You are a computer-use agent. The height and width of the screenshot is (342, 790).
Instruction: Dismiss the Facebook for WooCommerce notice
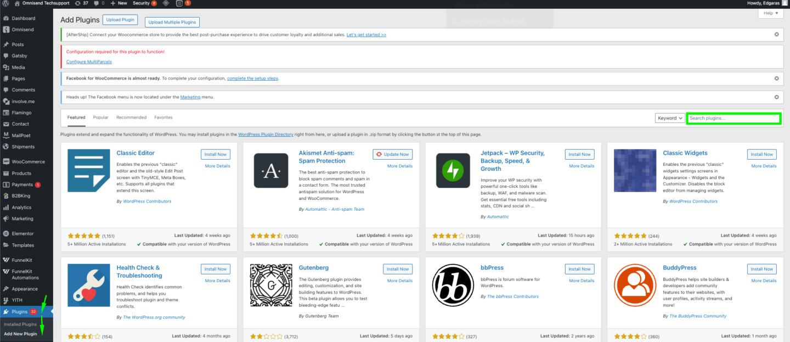click(x=776, y=78)
